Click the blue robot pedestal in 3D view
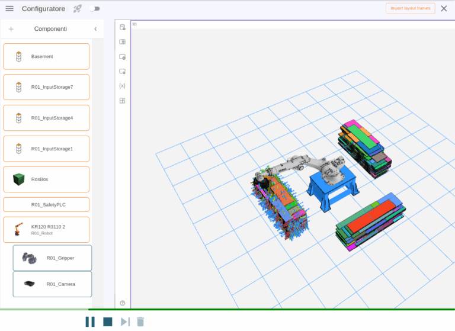The width and height of the screenshot is (455, 331). point(332,188)
